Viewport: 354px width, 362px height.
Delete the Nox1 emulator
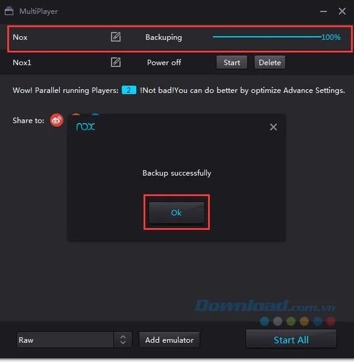(x=270, y=62)
